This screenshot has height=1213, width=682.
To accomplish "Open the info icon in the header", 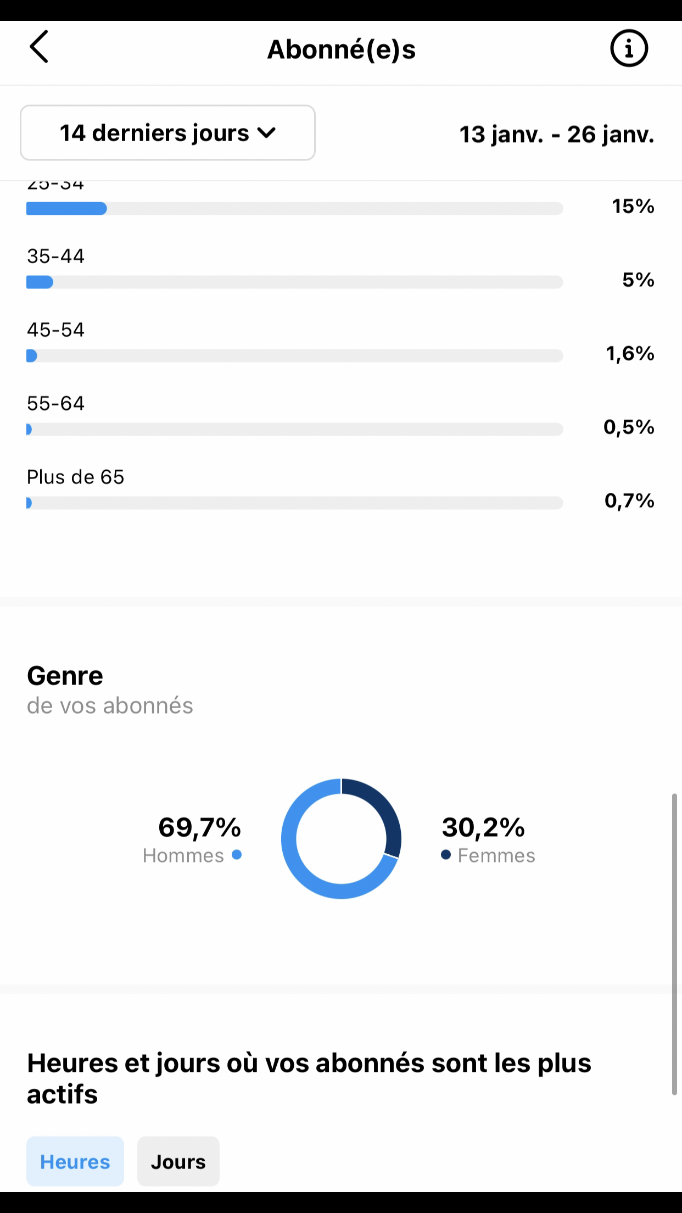I will pos(629,48).
